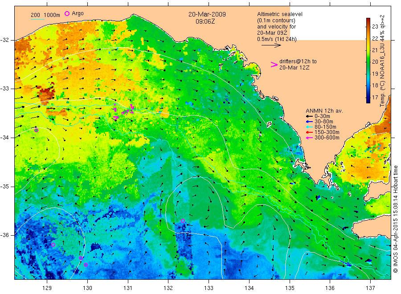This screenshot has height=294, width=401.
Task: Click the '09:06Z' time label
Action: (205, 21)
